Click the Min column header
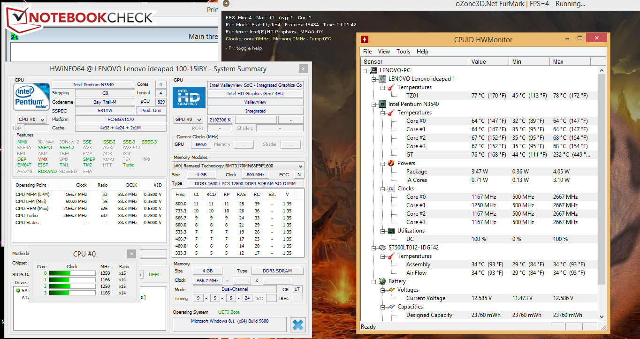 pos(529,61)
